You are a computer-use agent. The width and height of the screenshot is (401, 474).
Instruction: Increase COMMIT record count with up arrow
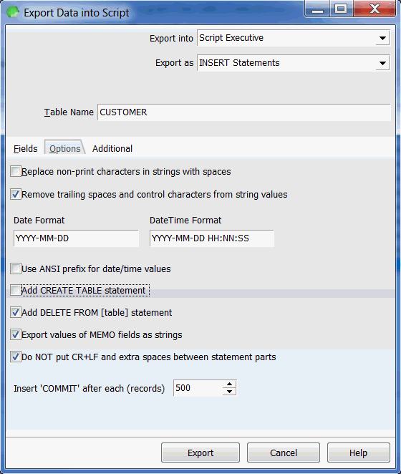coord(229,384)
